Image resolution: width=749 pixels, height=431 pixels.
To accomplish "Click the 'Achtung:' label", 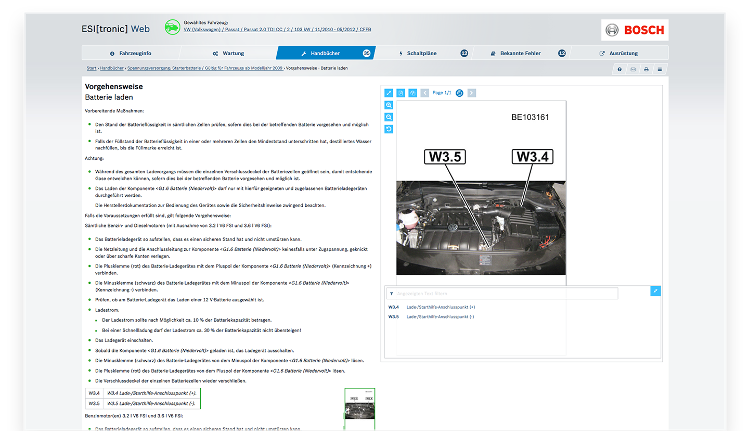I will tap(94, 158).
